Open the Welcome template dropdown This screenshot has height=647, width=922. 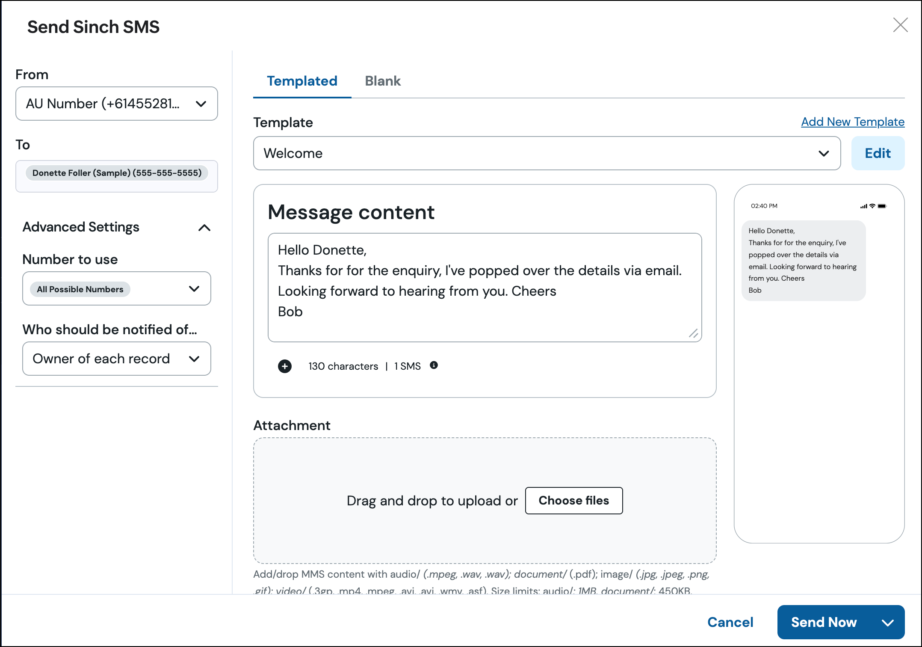click(547, 153)
